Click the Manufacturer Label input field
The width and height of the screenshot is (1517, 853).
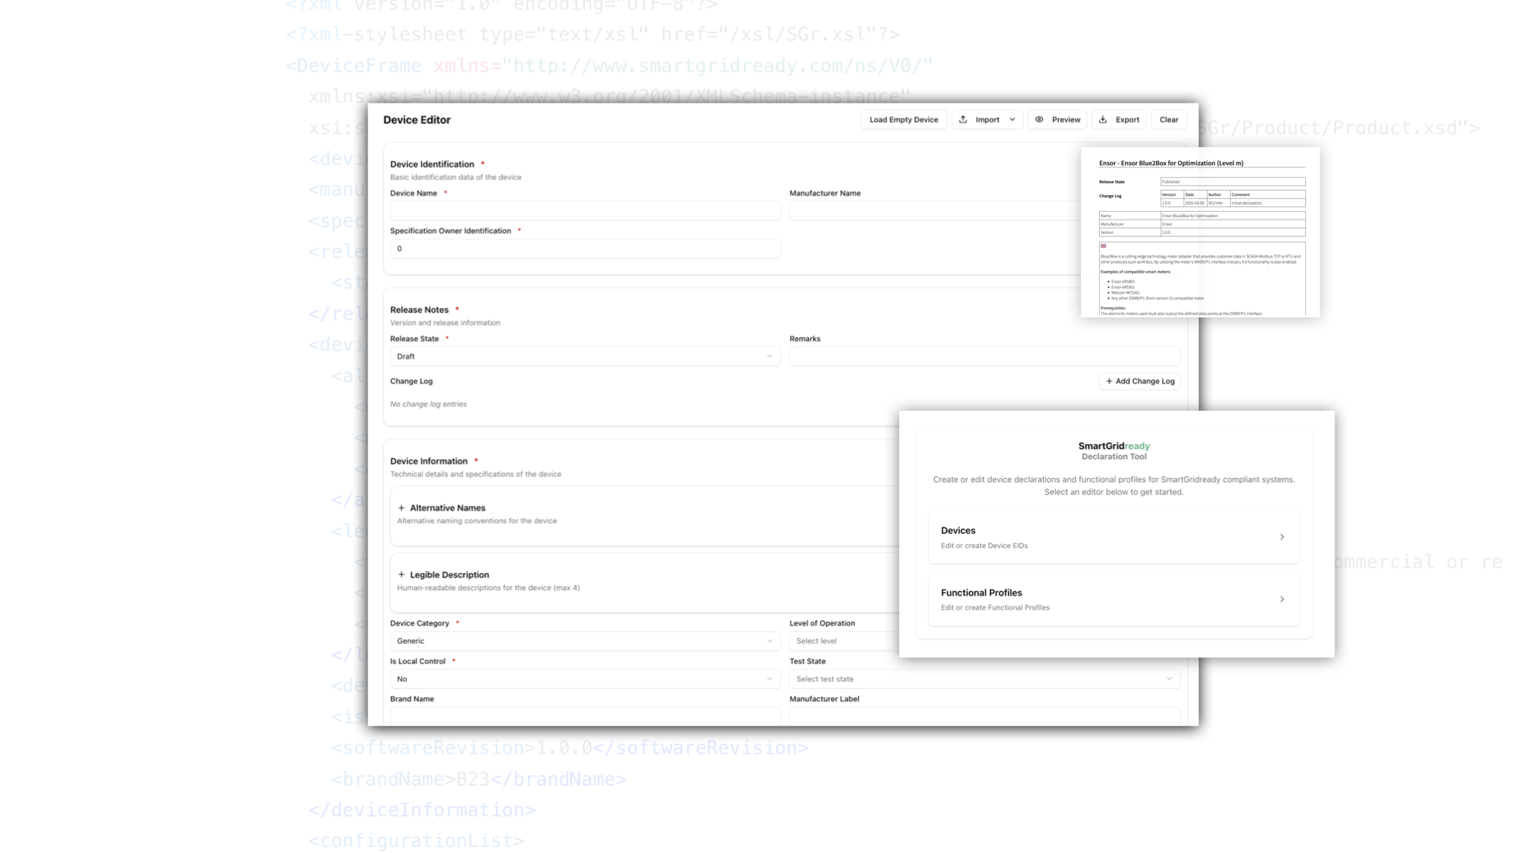[984, 716]
